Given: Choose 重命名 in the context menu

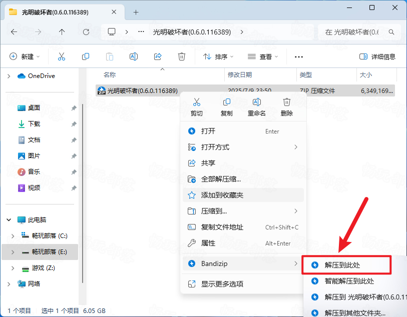Looking at the screenshot, I should pos(257,107).
